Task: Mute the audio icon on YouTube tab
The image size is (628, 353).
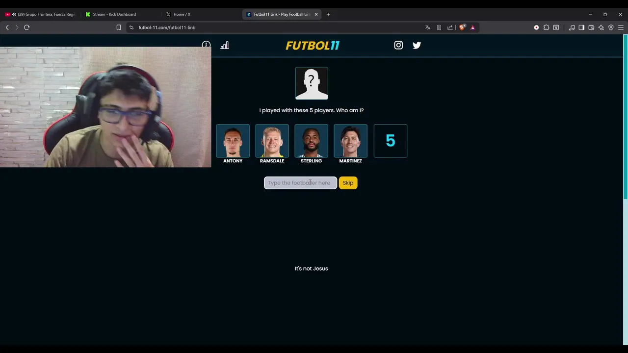Action: [x=14, y=14]
